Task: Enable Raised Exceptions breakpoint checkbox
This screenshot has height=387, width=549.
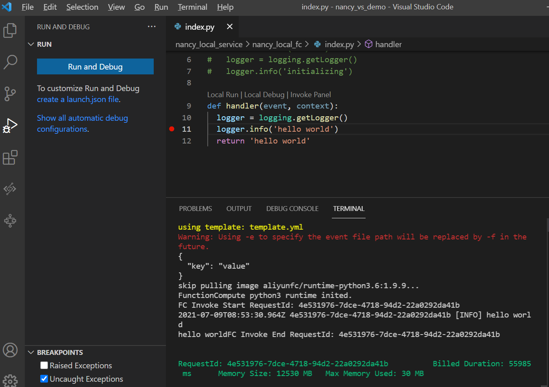Action: coord(44,365)
